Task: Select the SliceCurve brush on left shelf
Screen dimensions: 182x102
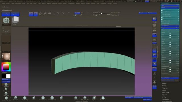Action: click(x=6, y=90)
